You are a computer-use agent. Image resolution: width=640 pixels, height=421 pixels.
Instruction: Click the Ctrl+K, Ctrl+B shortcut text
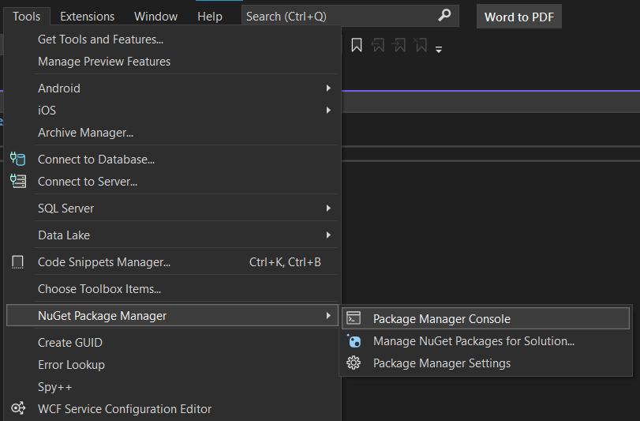click(x=285, y=262)
